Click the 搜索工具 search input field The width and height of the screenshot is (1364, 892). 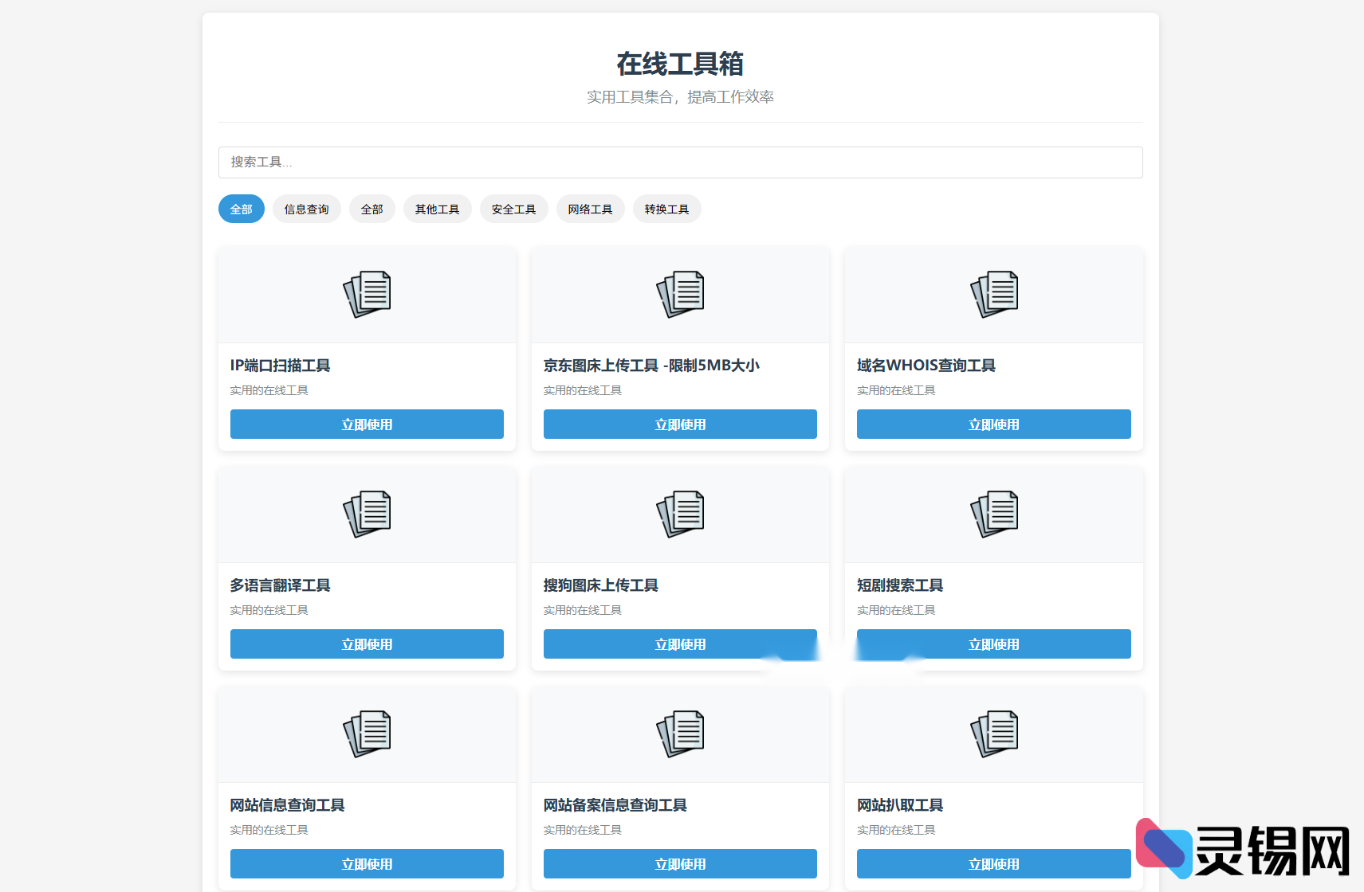coord(680,162)
